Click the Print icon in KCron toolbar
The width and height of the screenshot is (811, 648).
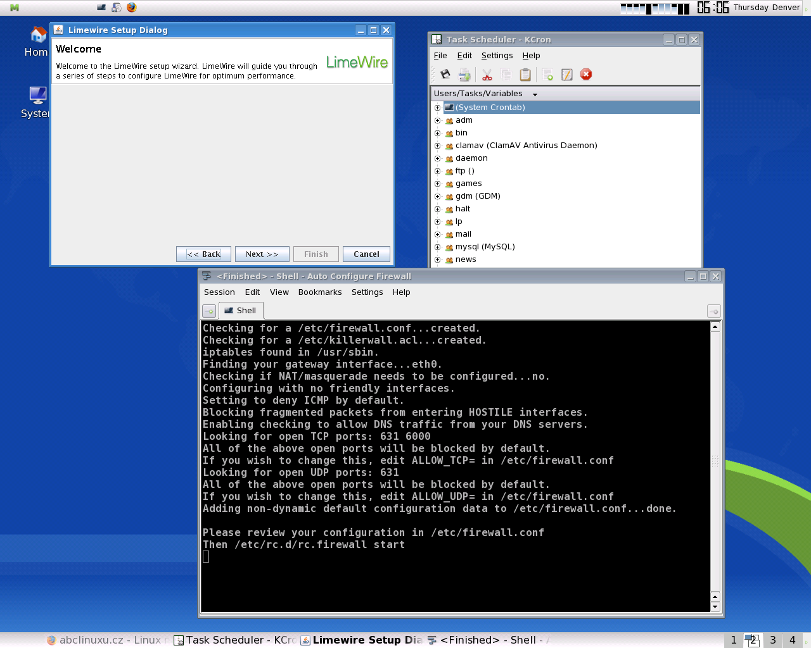465,75
